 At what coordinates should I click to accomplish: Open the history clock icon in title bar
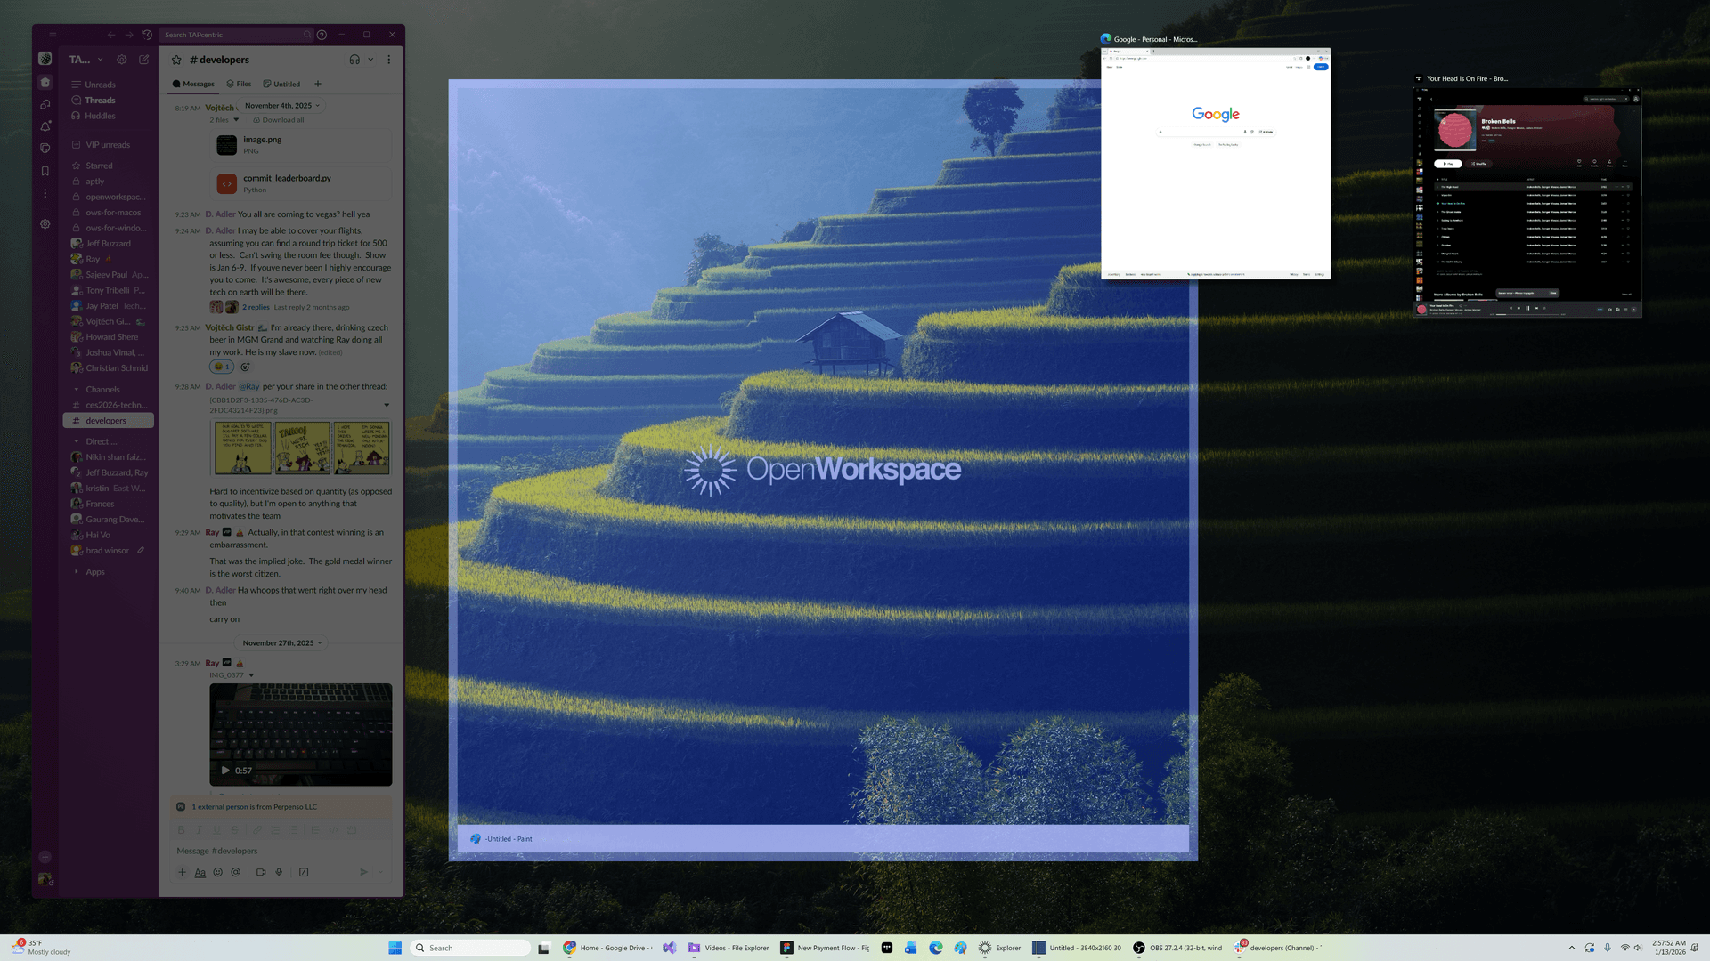click(147, 35)
